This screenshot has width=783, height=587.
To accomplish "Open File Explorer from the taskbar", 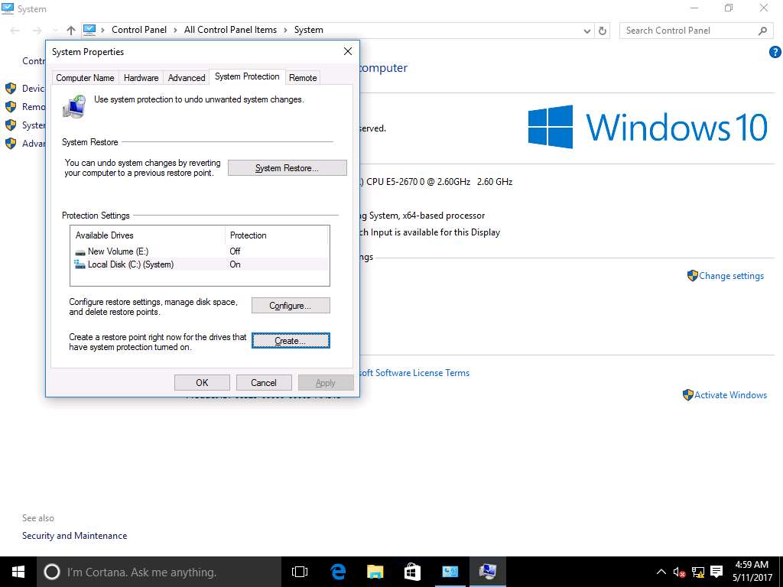I will (375, 572).
